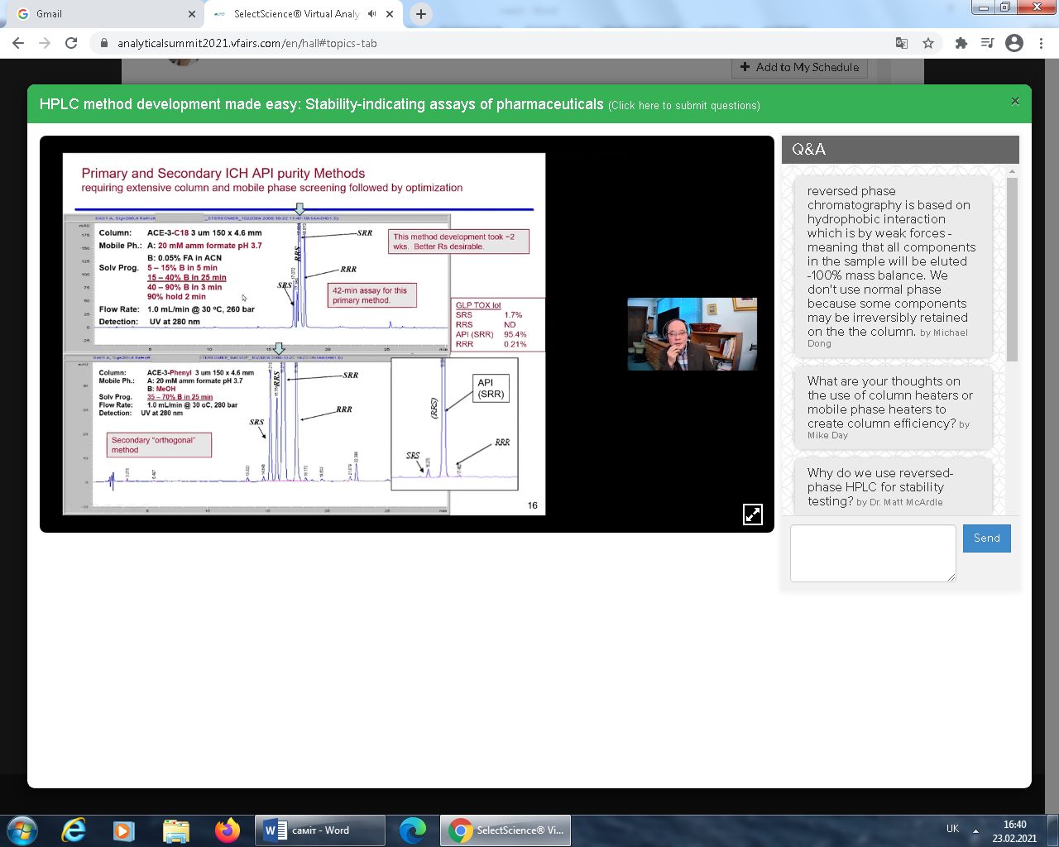Type in the Q&A question box
The height and width of the screenshot is (847, 1059).
[872, 553]
